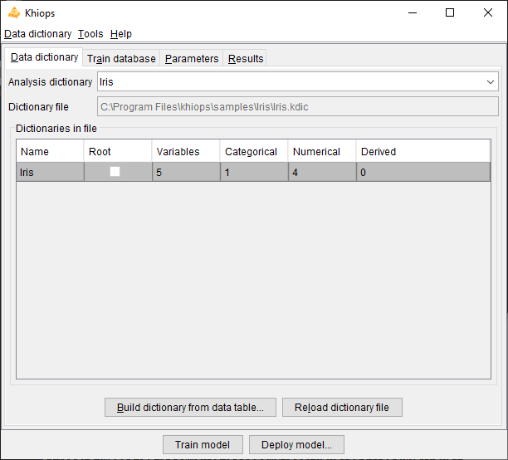Click the Deploy model button
The width and height of the screenshot is (508, 460).
[296, 445]
